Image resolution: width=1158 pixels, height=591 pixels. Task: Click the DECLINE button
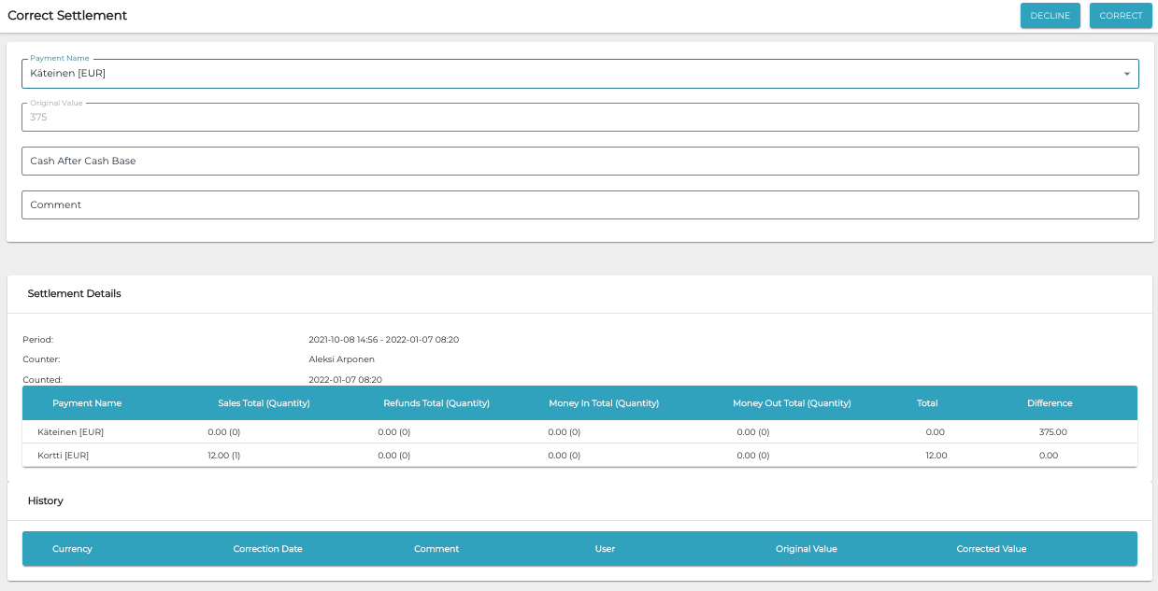click(x=1050, y=16)
